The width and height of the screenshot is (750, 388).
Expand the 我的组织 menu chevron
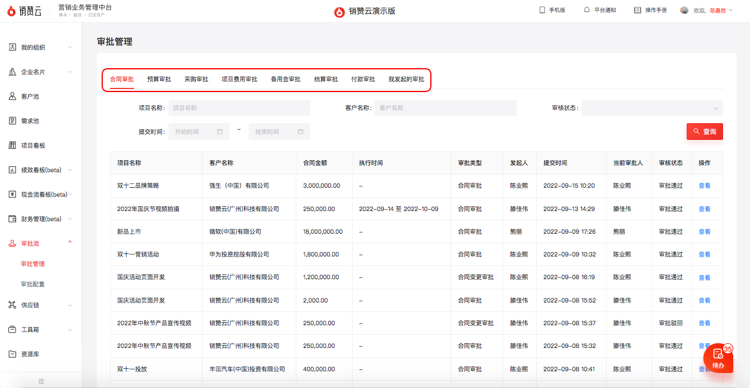pos(70,47)
